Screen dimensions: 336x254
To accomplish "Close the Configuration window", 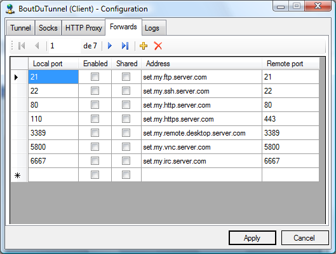I will click(x=318, y=6).
